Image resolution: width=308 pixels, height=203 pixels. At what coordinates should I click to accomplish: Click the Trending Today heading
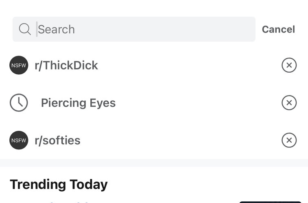coord(59,185)
